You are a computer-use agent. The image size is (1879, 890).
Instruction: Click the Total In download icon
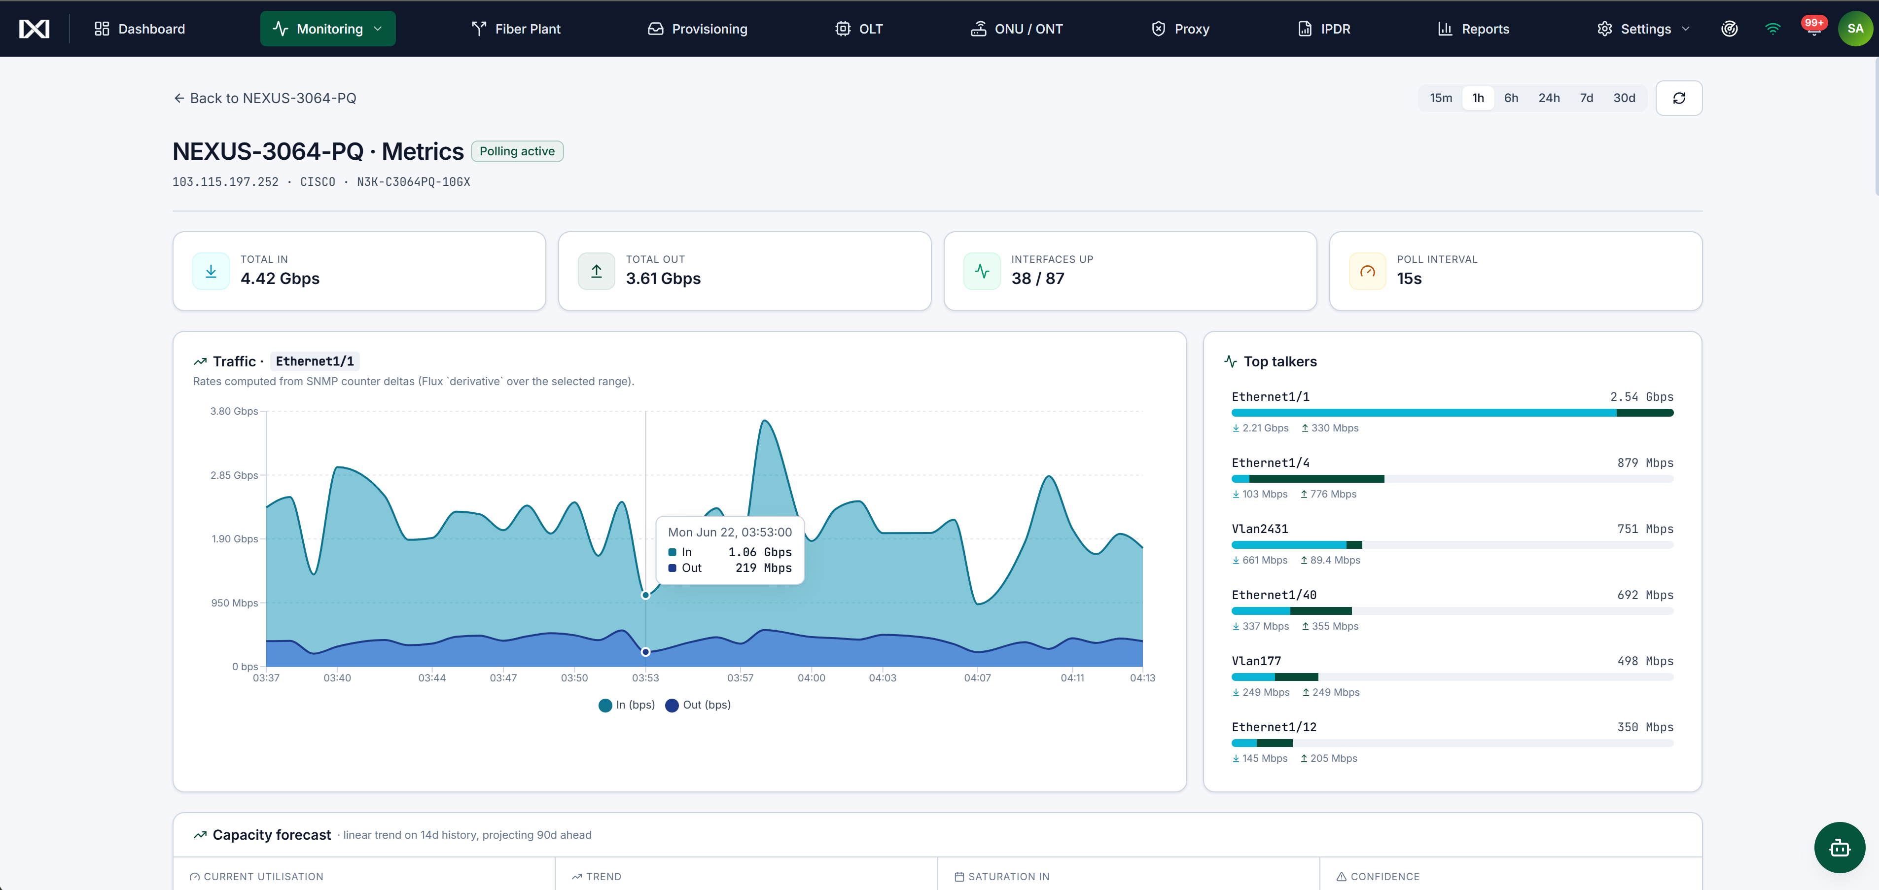211,271
